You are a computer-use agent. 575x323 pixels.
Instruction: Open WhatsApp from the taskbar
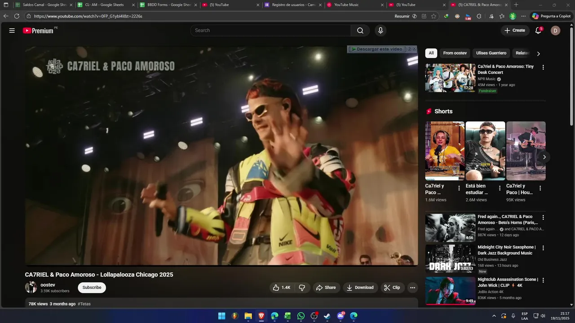click(301, 316)
